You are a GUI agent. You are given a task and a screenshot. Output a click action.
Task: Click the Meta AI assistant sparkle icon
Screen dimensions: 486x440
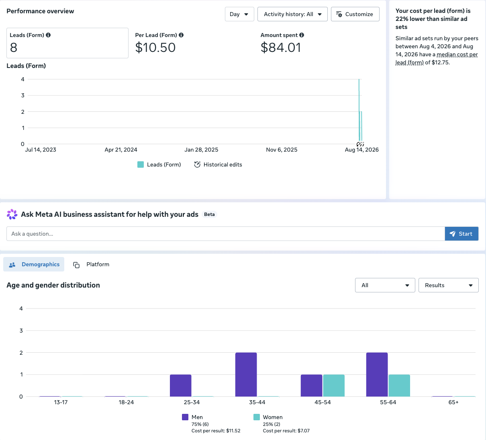(x=12, y=214)
